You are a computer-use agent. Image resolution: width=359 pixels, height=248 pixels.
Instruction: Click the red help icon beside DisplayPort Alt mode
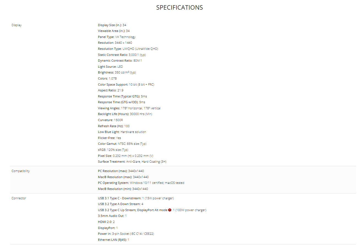click(170, 210)
